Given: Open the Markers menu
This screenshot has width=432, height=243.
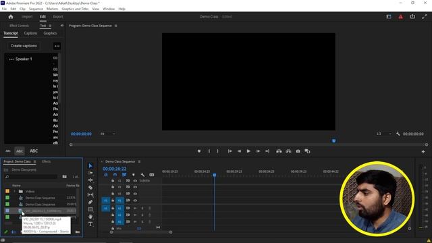Looking at the screenshot, I should (x=52, y=9).
